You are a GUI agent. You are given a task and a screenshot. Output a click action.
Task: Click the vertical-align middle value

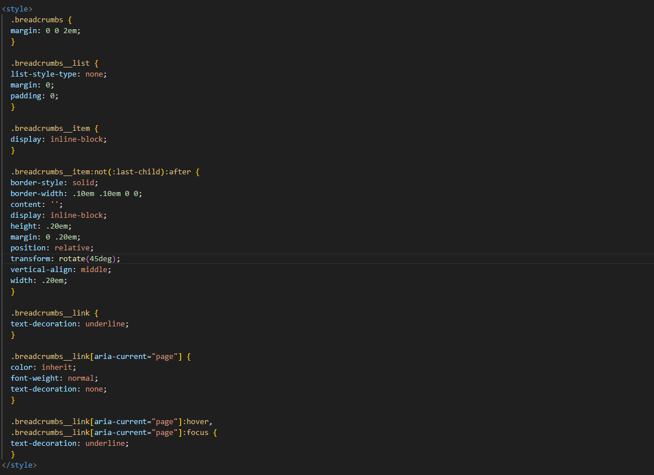coord(94,269)
